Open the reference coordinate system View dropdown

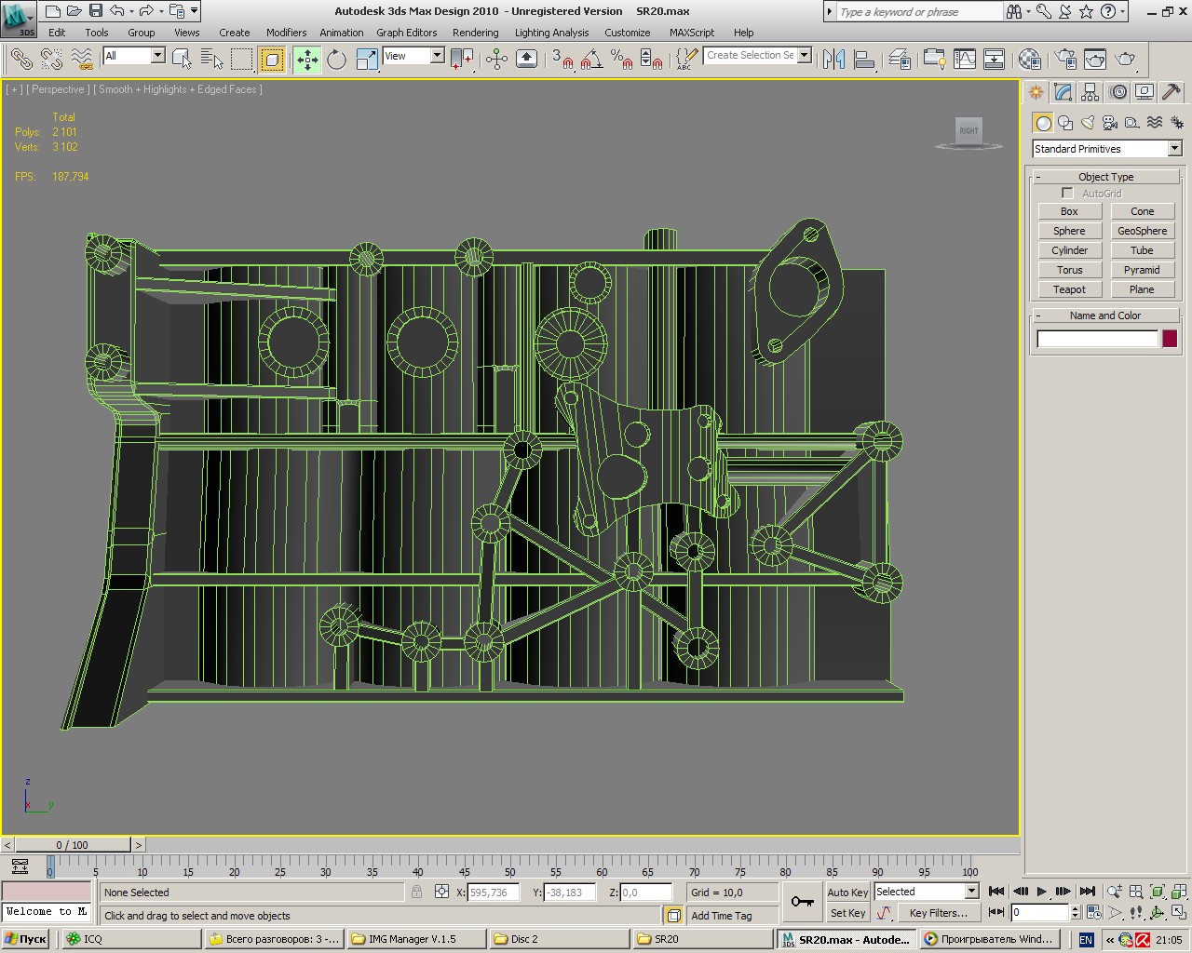437,56
